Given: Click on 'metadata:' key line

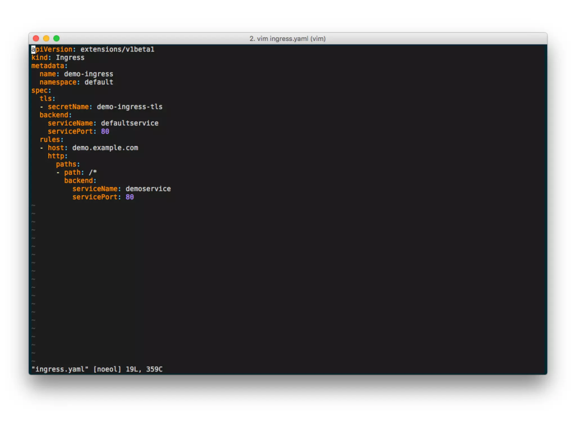Looking at the screenshot, I should pyautogui.click(x=49, y=66).
